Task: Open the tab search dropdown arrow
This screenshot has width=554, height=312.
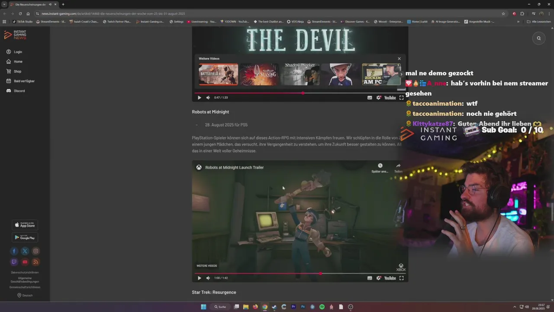Action: (4, 4)
